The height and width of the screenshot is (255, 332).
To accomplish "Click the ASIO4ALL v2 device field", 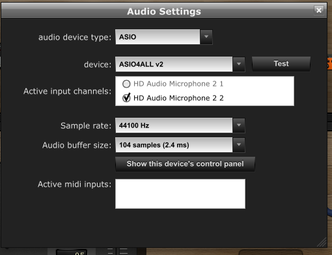I will (x=174, y=64).
